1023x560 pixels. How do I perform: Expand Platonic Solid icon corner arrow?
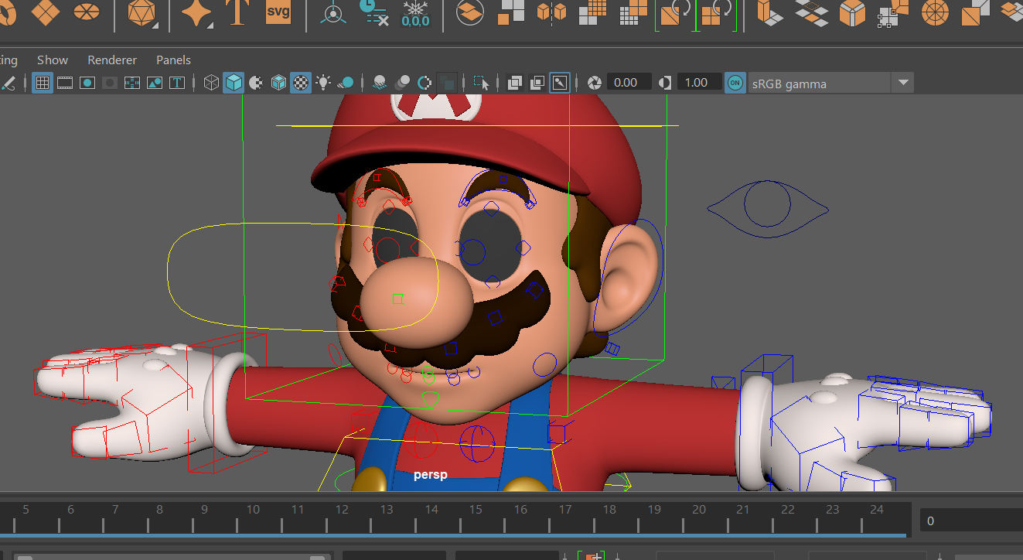pyautogui.click(x=155, y=26)
